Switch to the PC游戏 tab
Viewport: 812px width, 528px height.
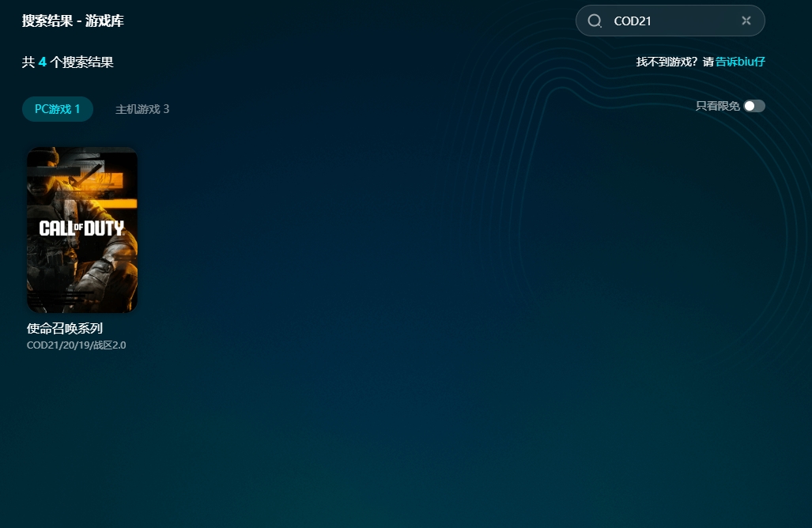tap(57, 109)
